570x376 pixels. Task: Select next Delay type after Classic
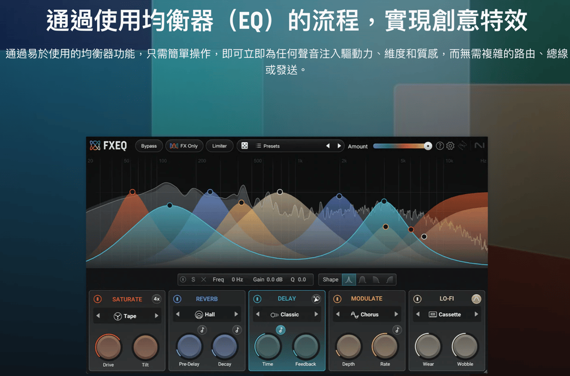[x=316, y=314]
